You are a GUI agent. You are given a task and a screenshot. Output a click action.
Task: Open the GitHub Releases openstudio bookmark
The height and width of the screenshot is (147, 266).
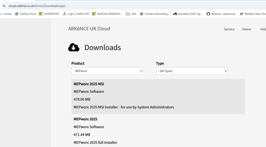pos(221,14)
